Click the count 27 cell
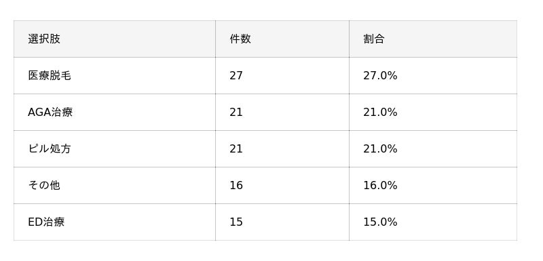This screenshot has width=543, height=261. [x=282, y=75]
